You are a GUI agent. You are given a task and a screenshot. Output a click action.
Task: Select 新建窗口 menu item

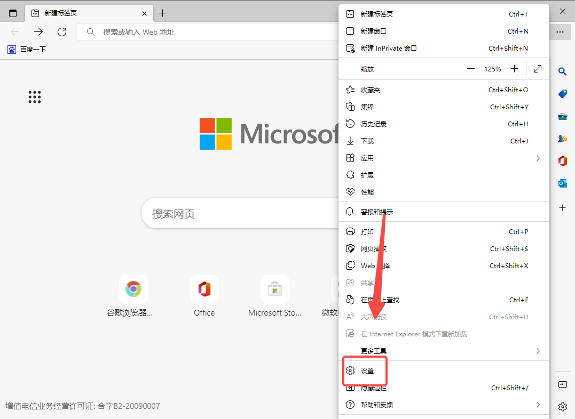pyautogui.click(x=444, y=31)
